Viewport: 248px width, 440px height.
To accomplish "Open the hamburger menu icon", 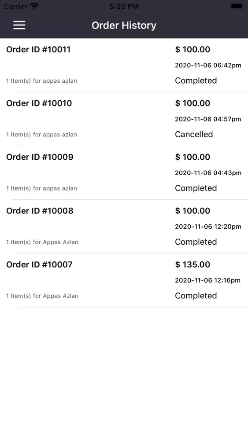I will pos(19,25).
